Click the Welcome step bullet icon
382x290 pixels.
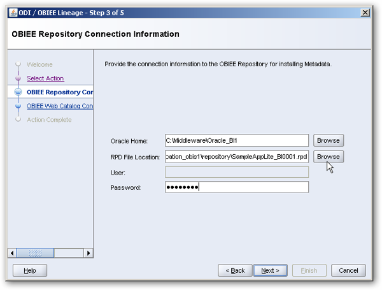(x=18, y=64)
